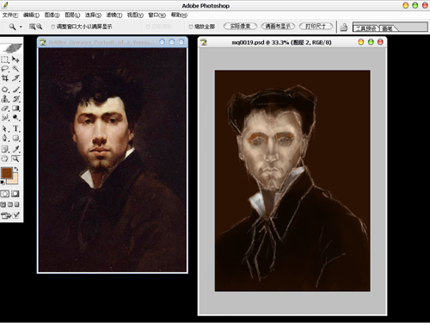Viewport: 430px width, 323px height.
Task: Open the 图像 menu
Action: [52, 15]
